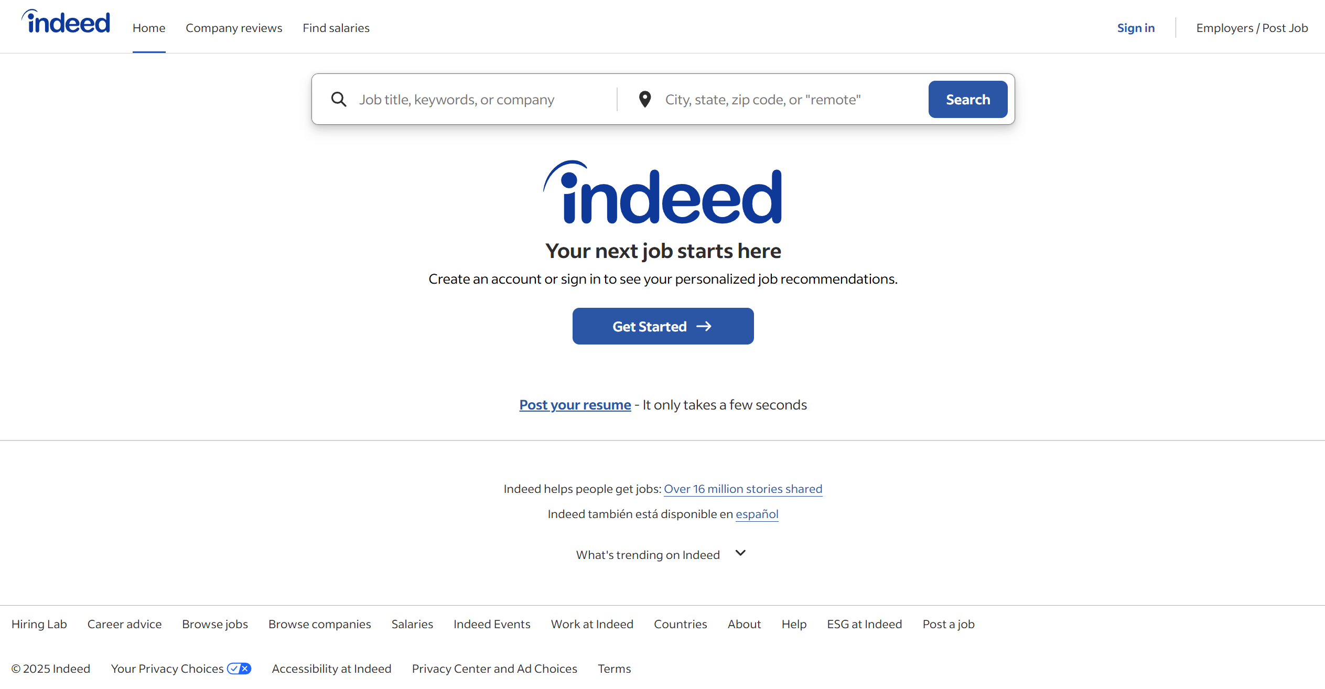Select the Home tab
Screen dimensions: 1325x689
[148, 28]
